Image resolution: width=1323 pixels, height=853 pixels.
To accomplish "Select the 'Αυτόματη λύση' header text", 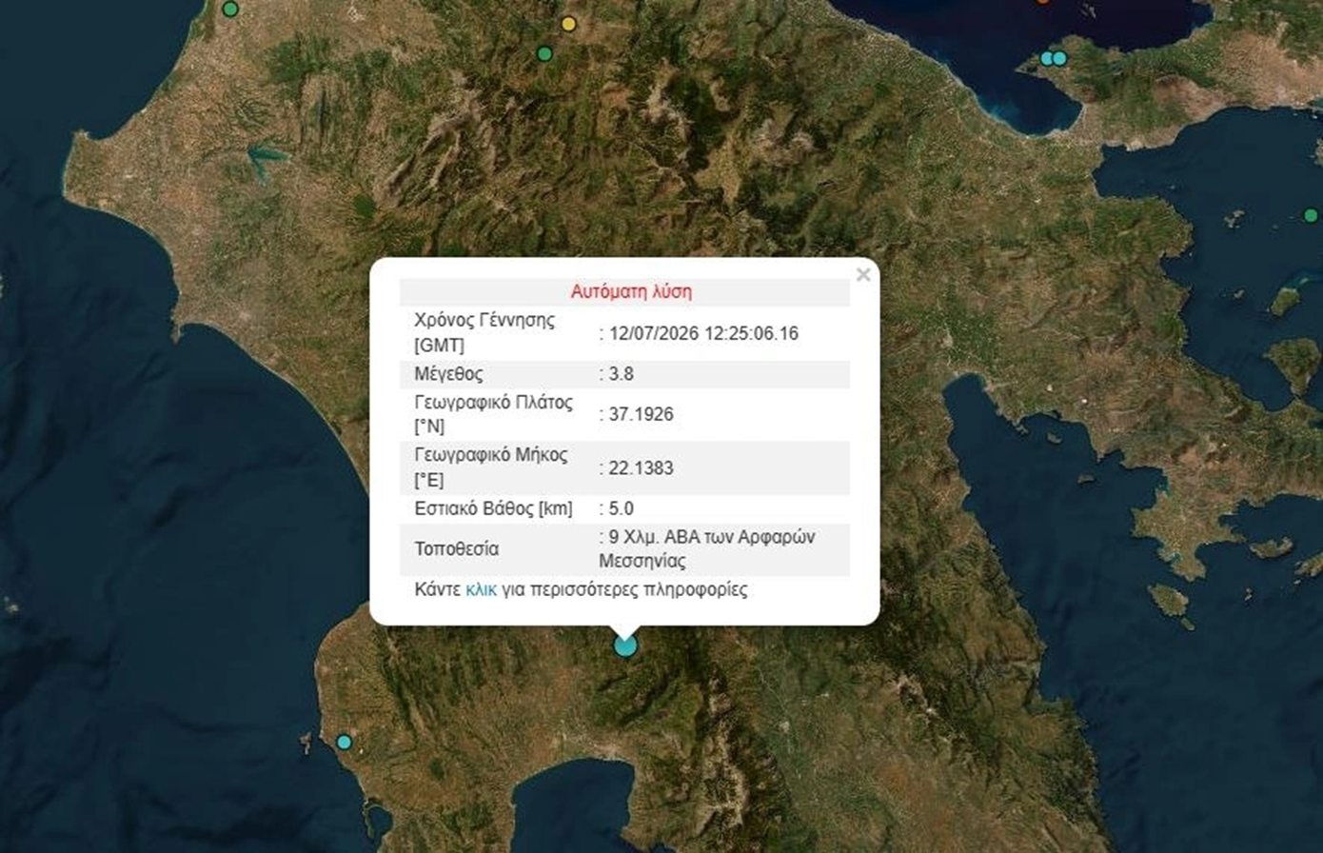I will [632, 292].
